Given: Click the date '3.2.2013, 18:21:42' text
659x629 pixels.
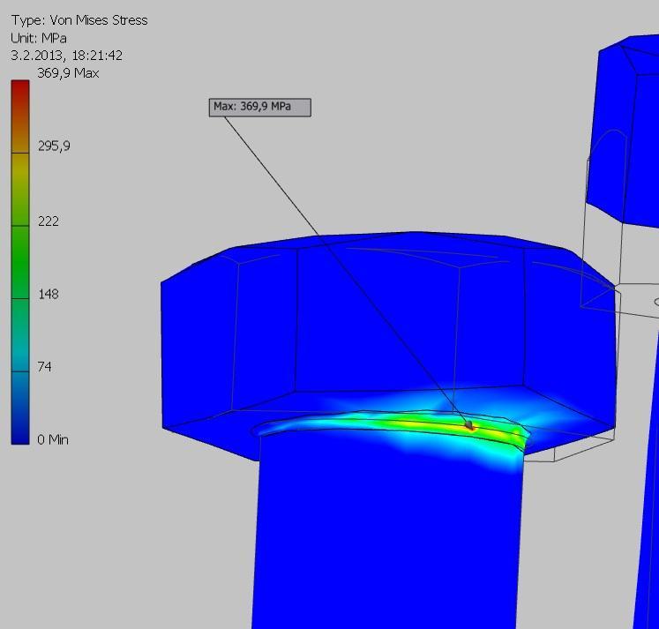Looking at the screenshot, I should pos(66,56).
